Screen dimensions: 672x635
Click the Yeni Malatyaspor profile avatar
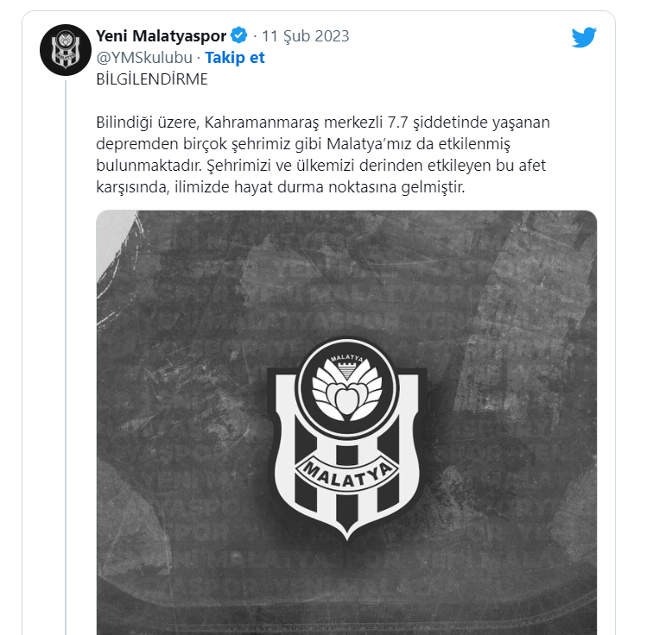(x=66, y=50)
